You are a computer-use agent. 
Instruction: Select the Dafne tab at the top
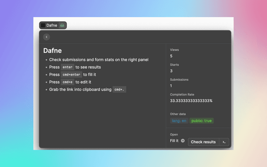tap(53, 25)
